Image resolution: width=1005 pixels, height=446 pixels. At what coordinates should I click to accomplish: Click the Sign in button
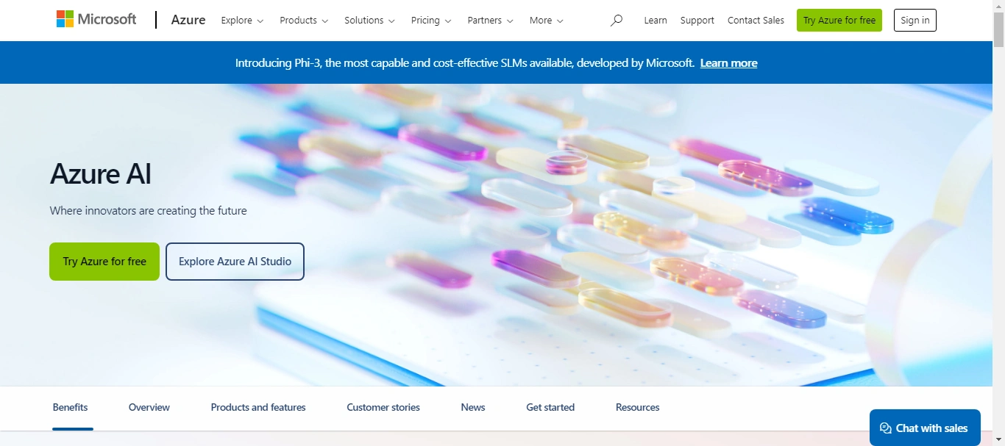click(915, 21)
